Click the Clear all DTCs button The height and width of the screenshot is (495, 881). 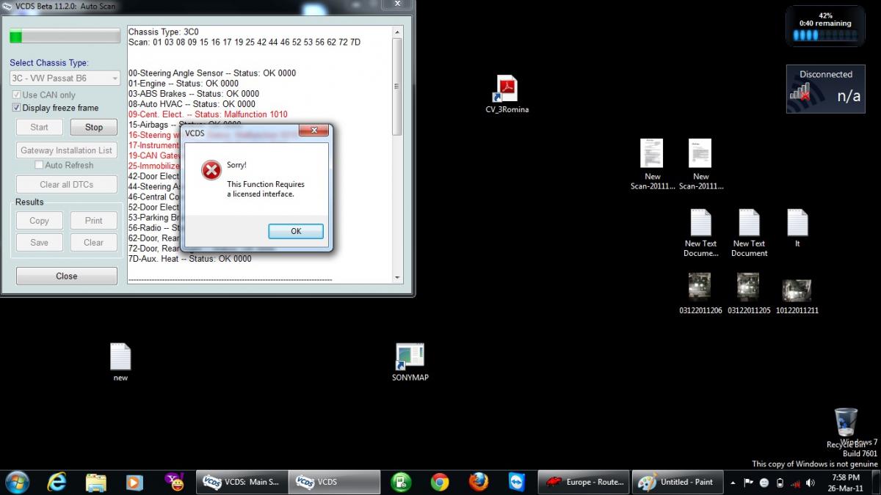tap(66, 184)
